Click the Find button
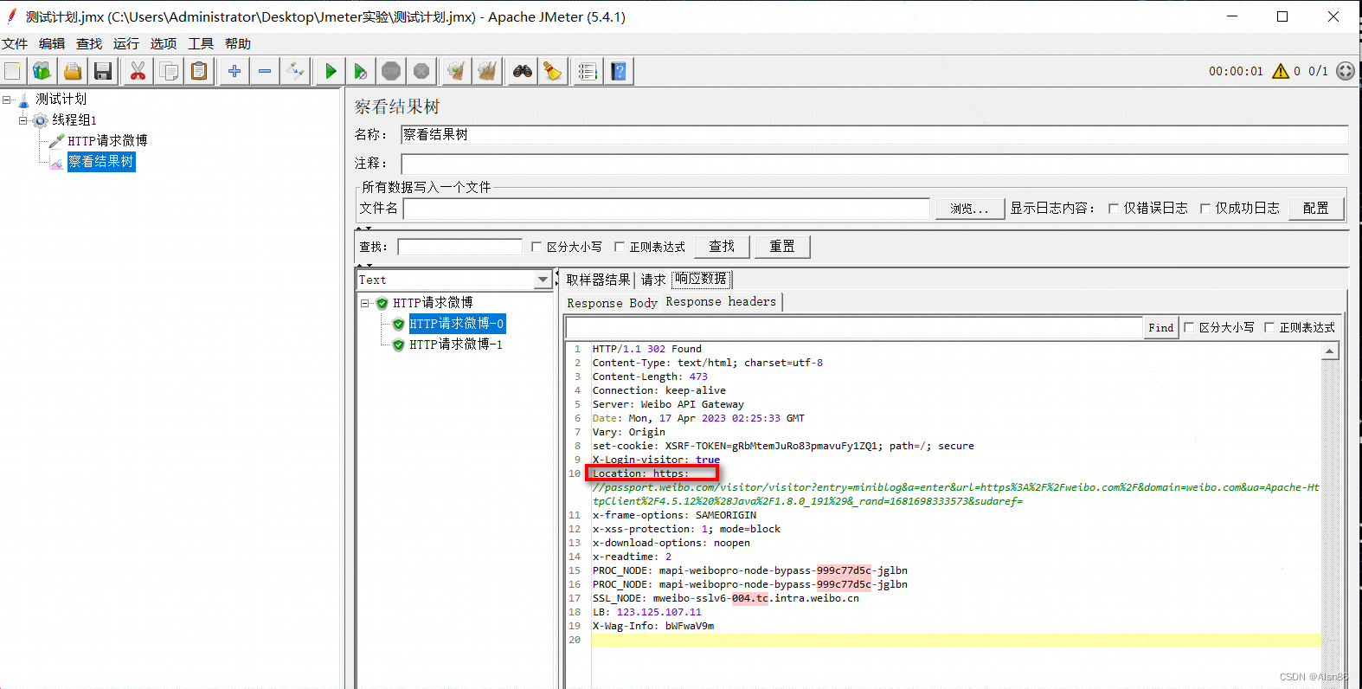This screenshot has width=1362, height=689. [x=1161, y=327]
